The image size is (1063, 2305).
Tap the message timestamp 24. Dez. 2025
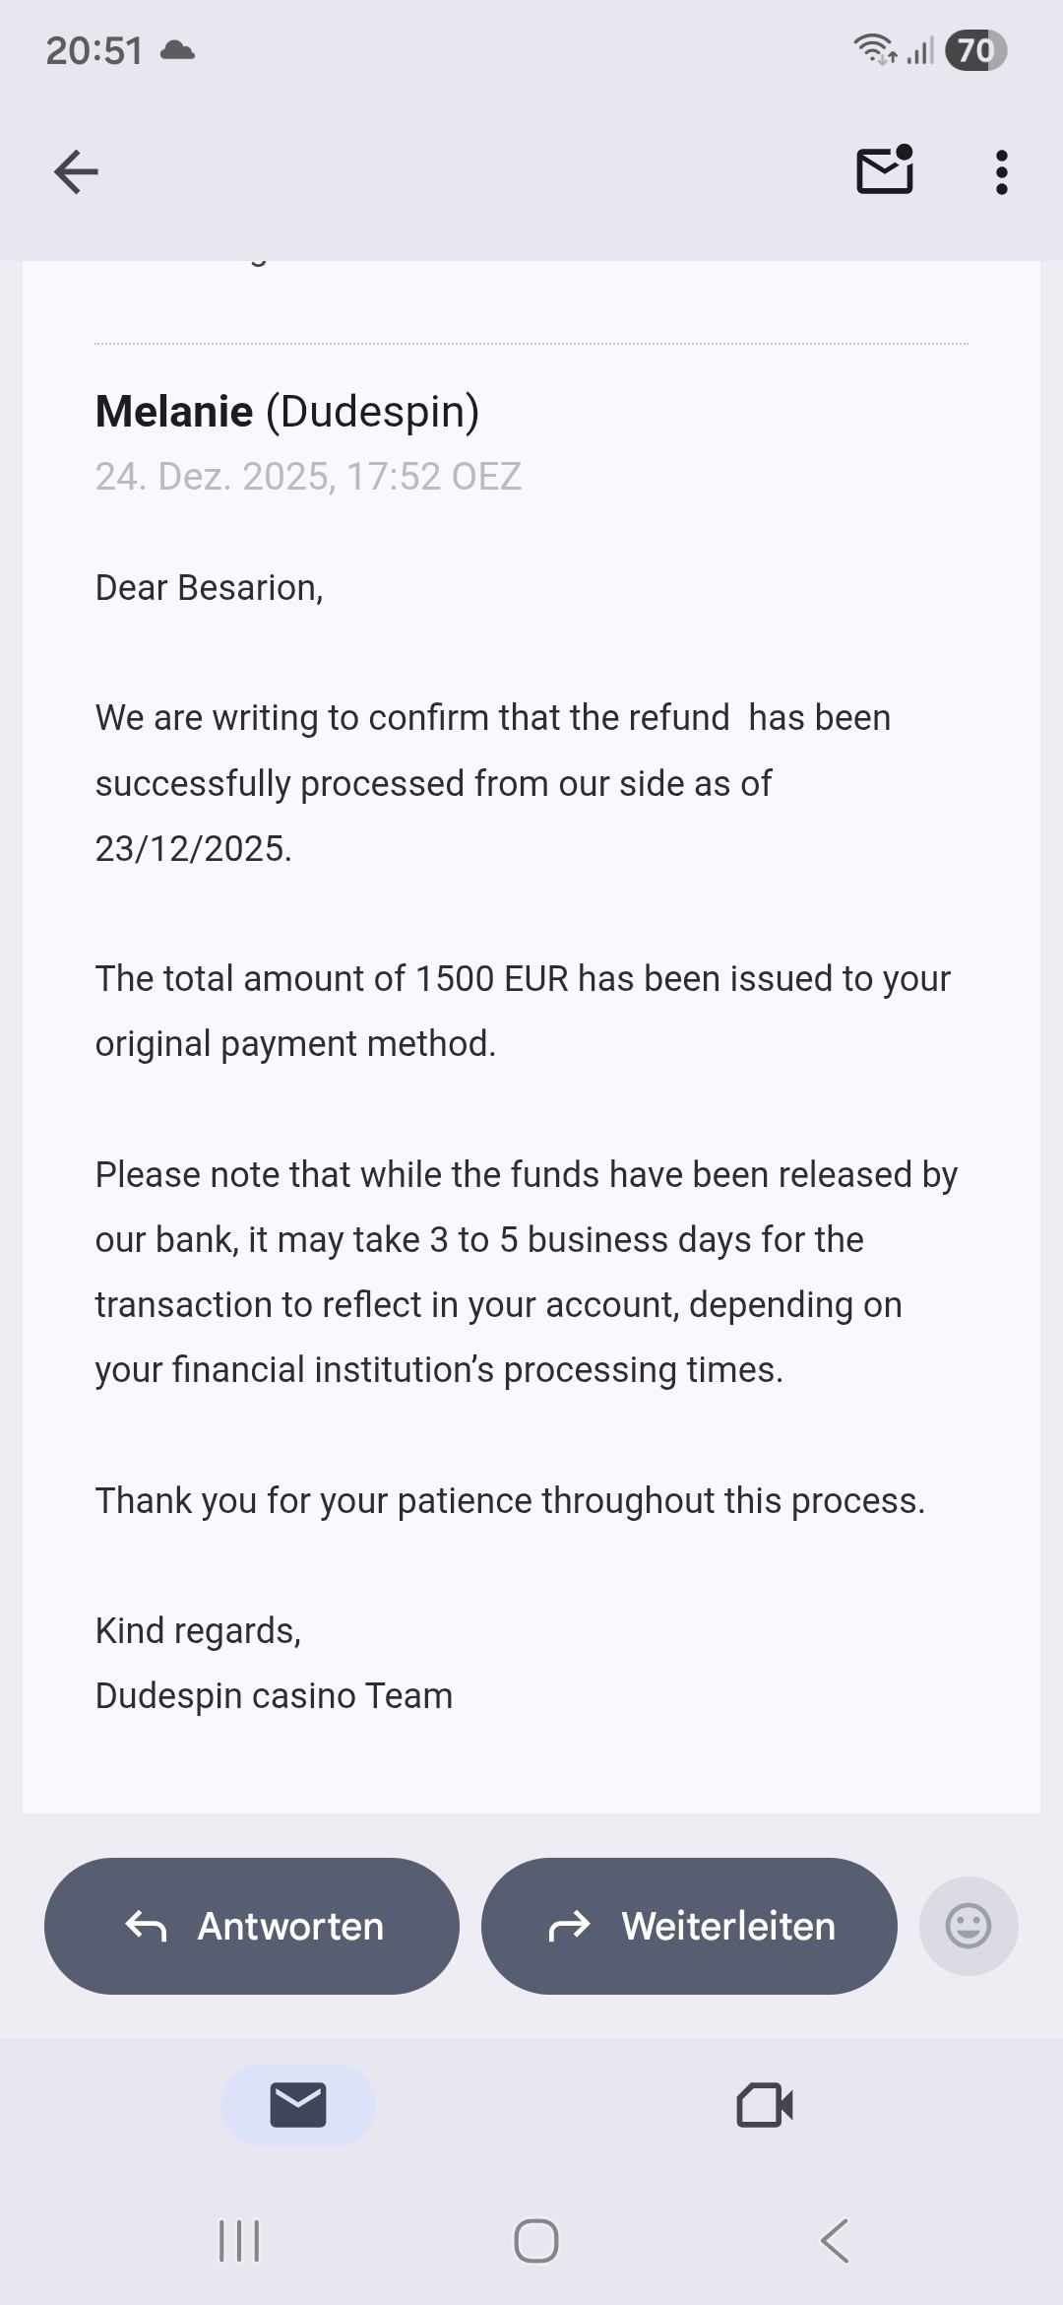tap(308, 477)
